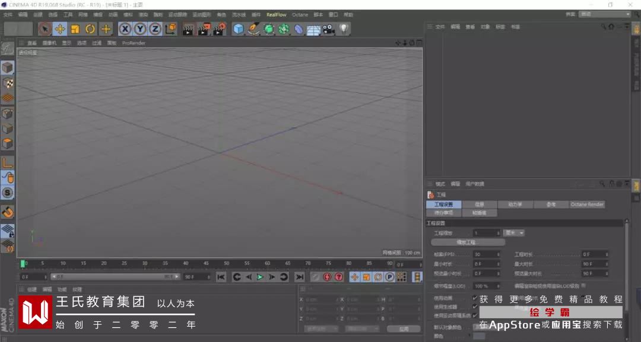Viewport: 641px width, 342px height.
Task: Add a camera object
Action: 329,29
